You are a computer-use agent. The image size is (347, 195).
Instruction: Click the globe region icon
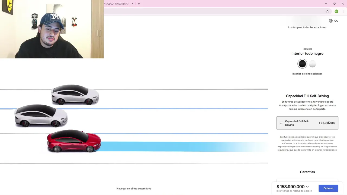pos(331,21)
